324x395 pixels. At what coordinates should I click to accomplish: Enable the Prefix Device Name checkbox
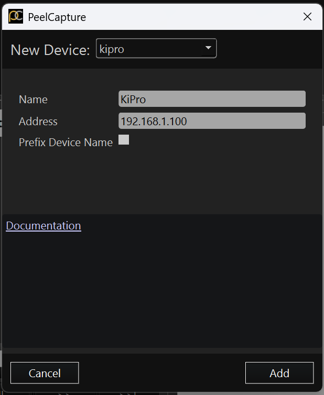click(x=124, y=140)
